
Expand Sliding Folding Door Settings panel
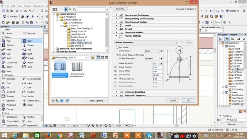click(116, 19)
